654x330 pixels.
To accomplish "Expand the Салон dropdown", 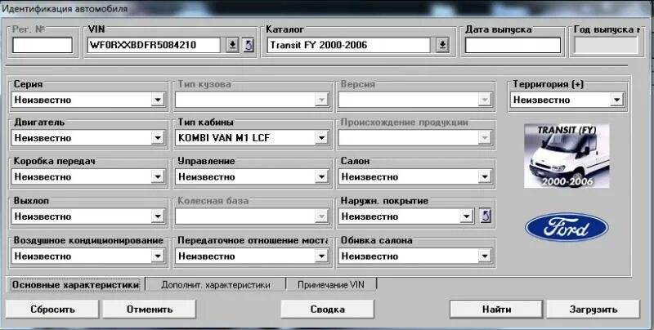I will 484,176.
